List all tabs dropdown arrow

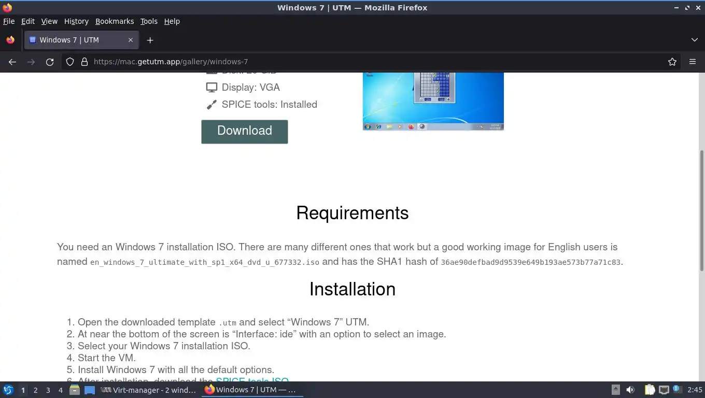695,40
